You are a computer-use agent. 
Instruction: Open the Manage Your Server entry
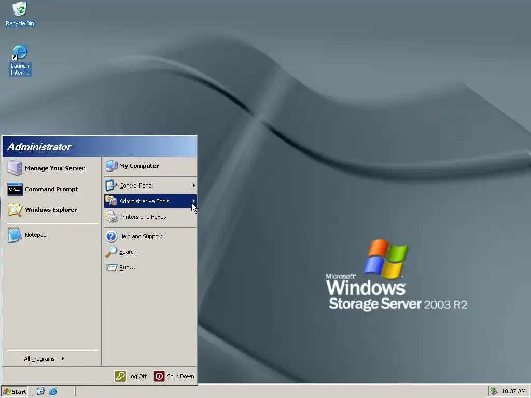pyautogui.click(x=52, y=168)
